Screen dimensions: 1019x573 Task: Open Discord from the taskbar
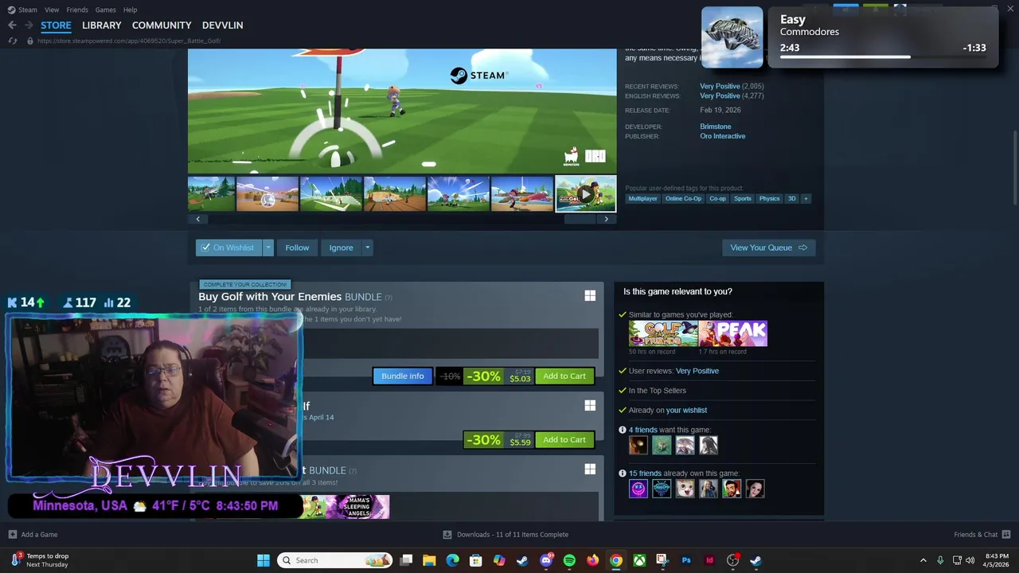tap(546, 560)
